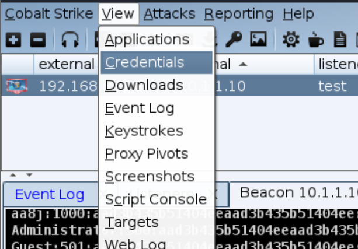Viewport: 358px width, 249px height.
Task: Select Keystrokes in the View menu
Action: (x=157, y=131)
